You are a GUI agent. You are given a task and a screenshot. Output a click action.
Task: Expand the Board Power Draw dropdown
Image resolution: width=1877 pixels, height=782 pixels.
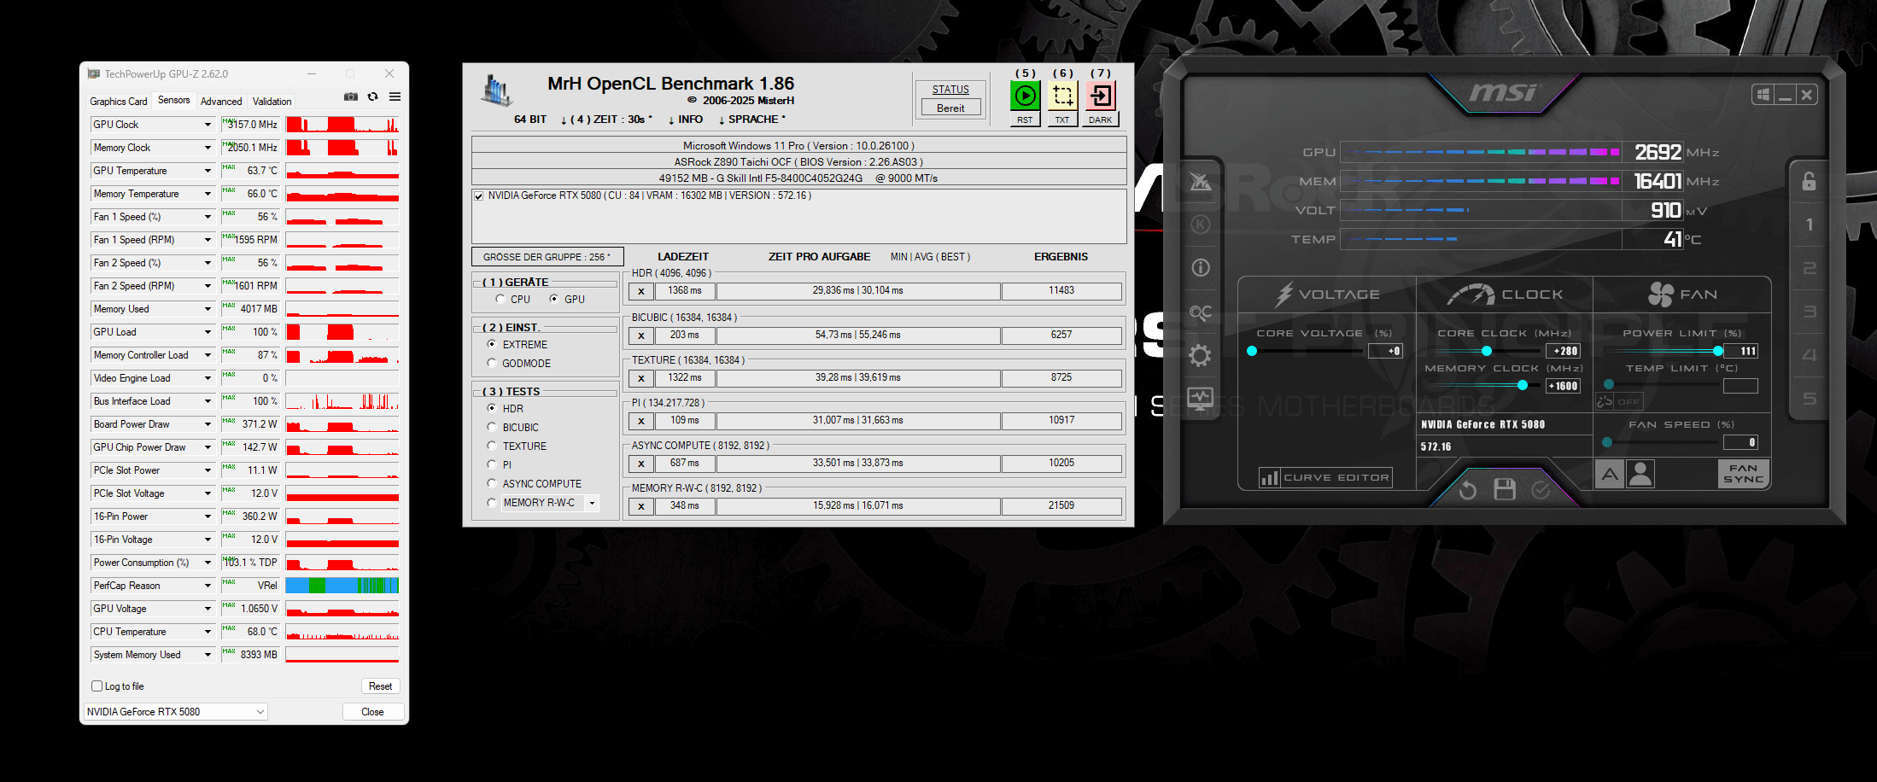pyautogui.click(x=208, y=424)
